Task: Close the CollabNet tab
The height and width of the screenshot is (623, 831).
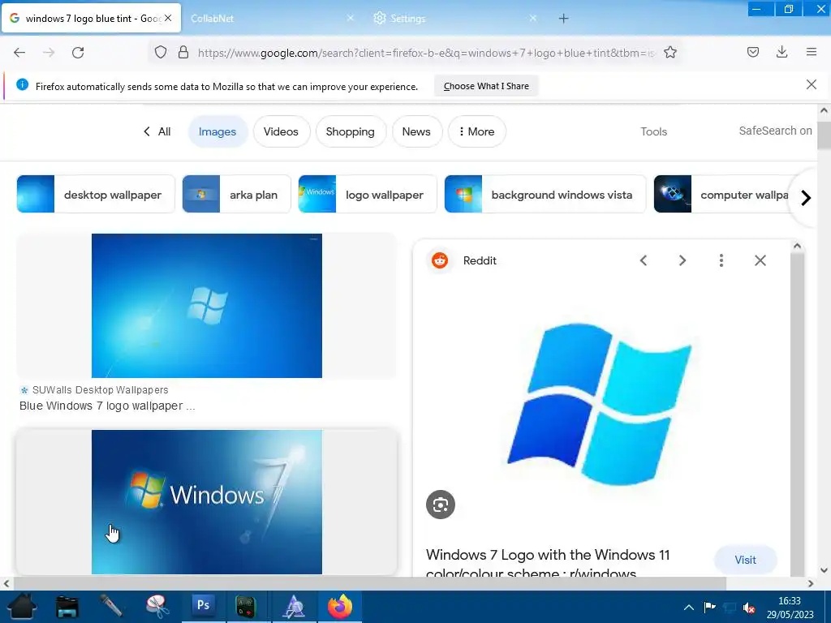Action: [x=351, y=18]
